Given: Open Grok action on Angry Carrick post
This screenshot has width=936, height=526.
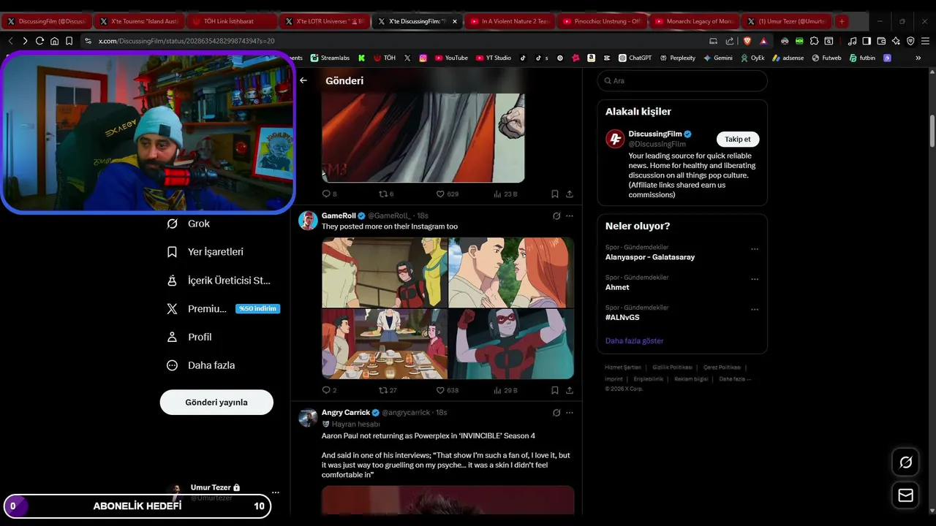Looking at the screenshot, I should (556, 412).
